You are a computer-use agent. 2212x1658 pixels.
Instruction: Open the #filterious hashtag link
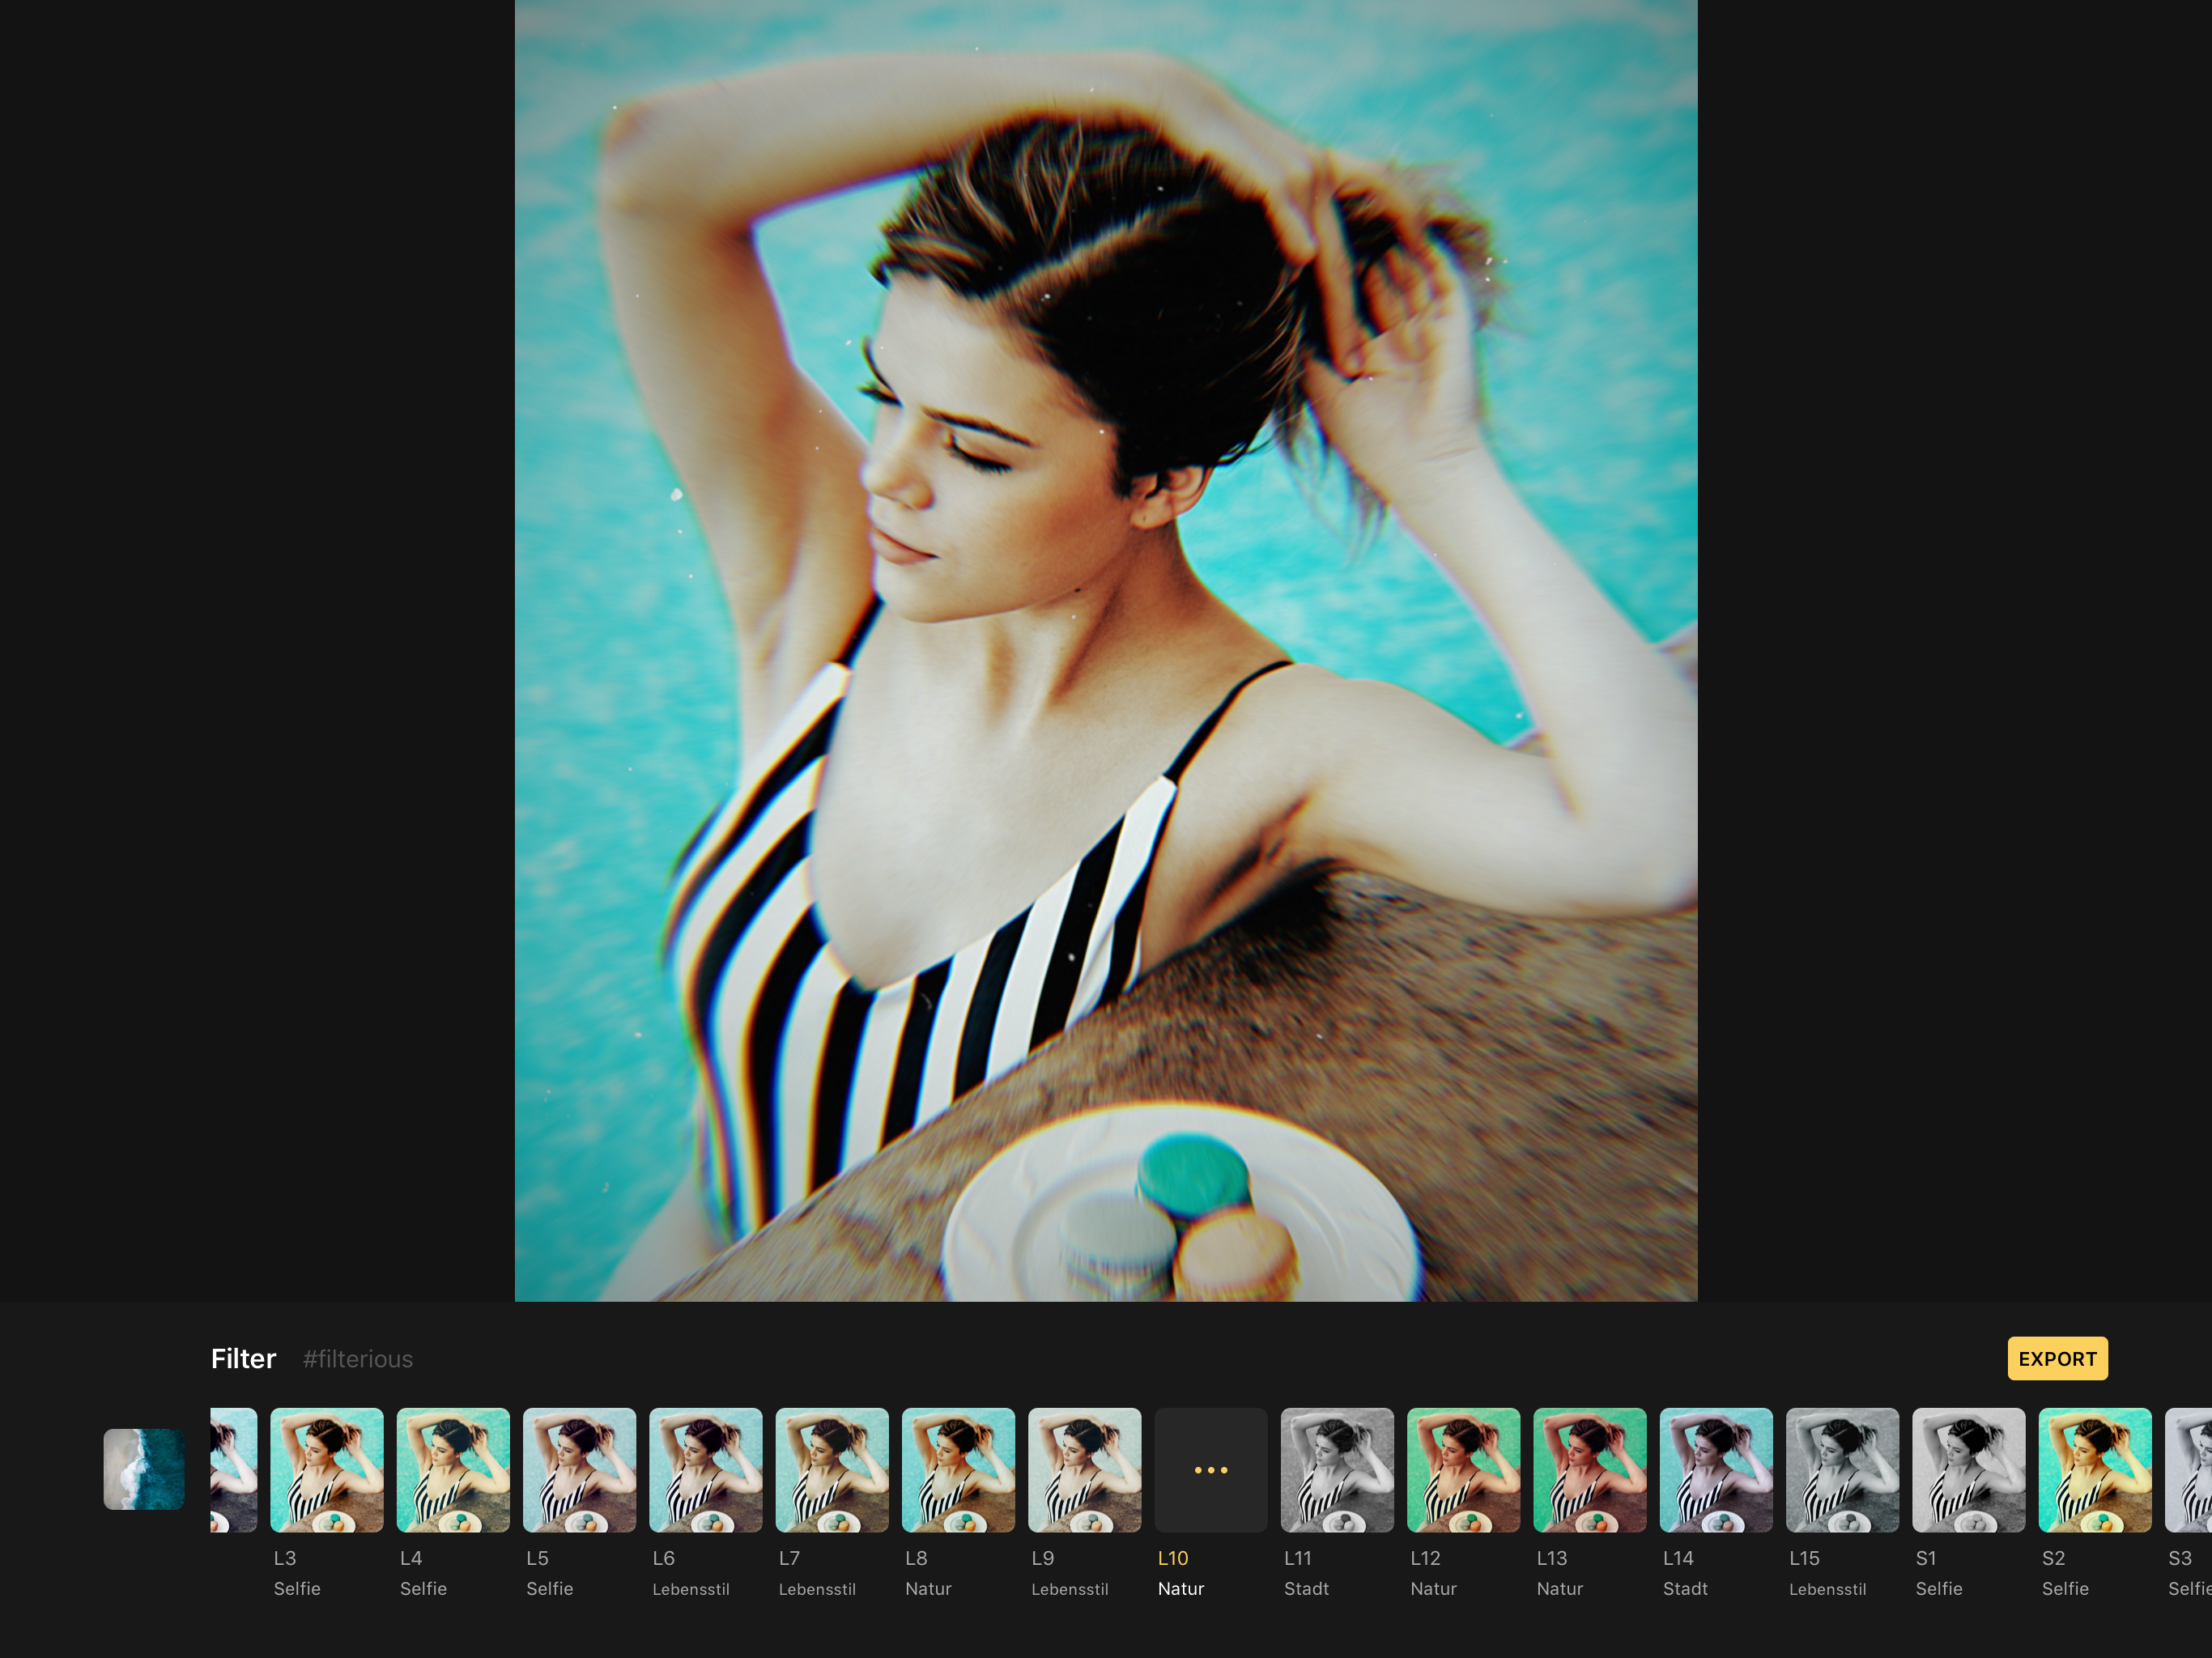pos(357,1359)
